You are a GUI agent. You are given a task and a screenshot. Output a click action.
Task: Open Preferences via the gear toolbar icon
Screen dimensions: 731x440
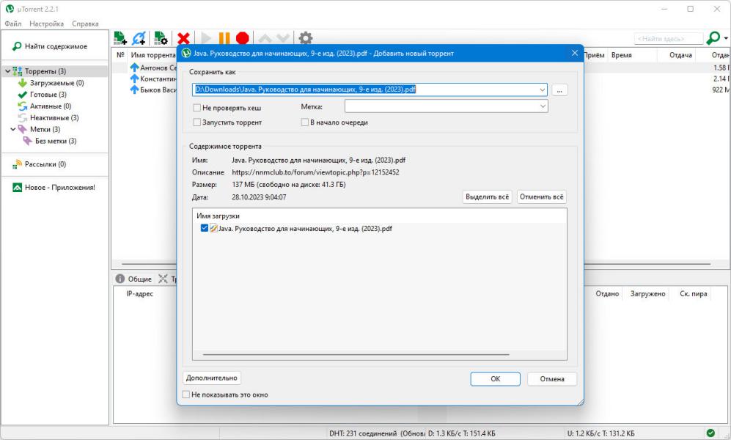[x=305, y=38]
